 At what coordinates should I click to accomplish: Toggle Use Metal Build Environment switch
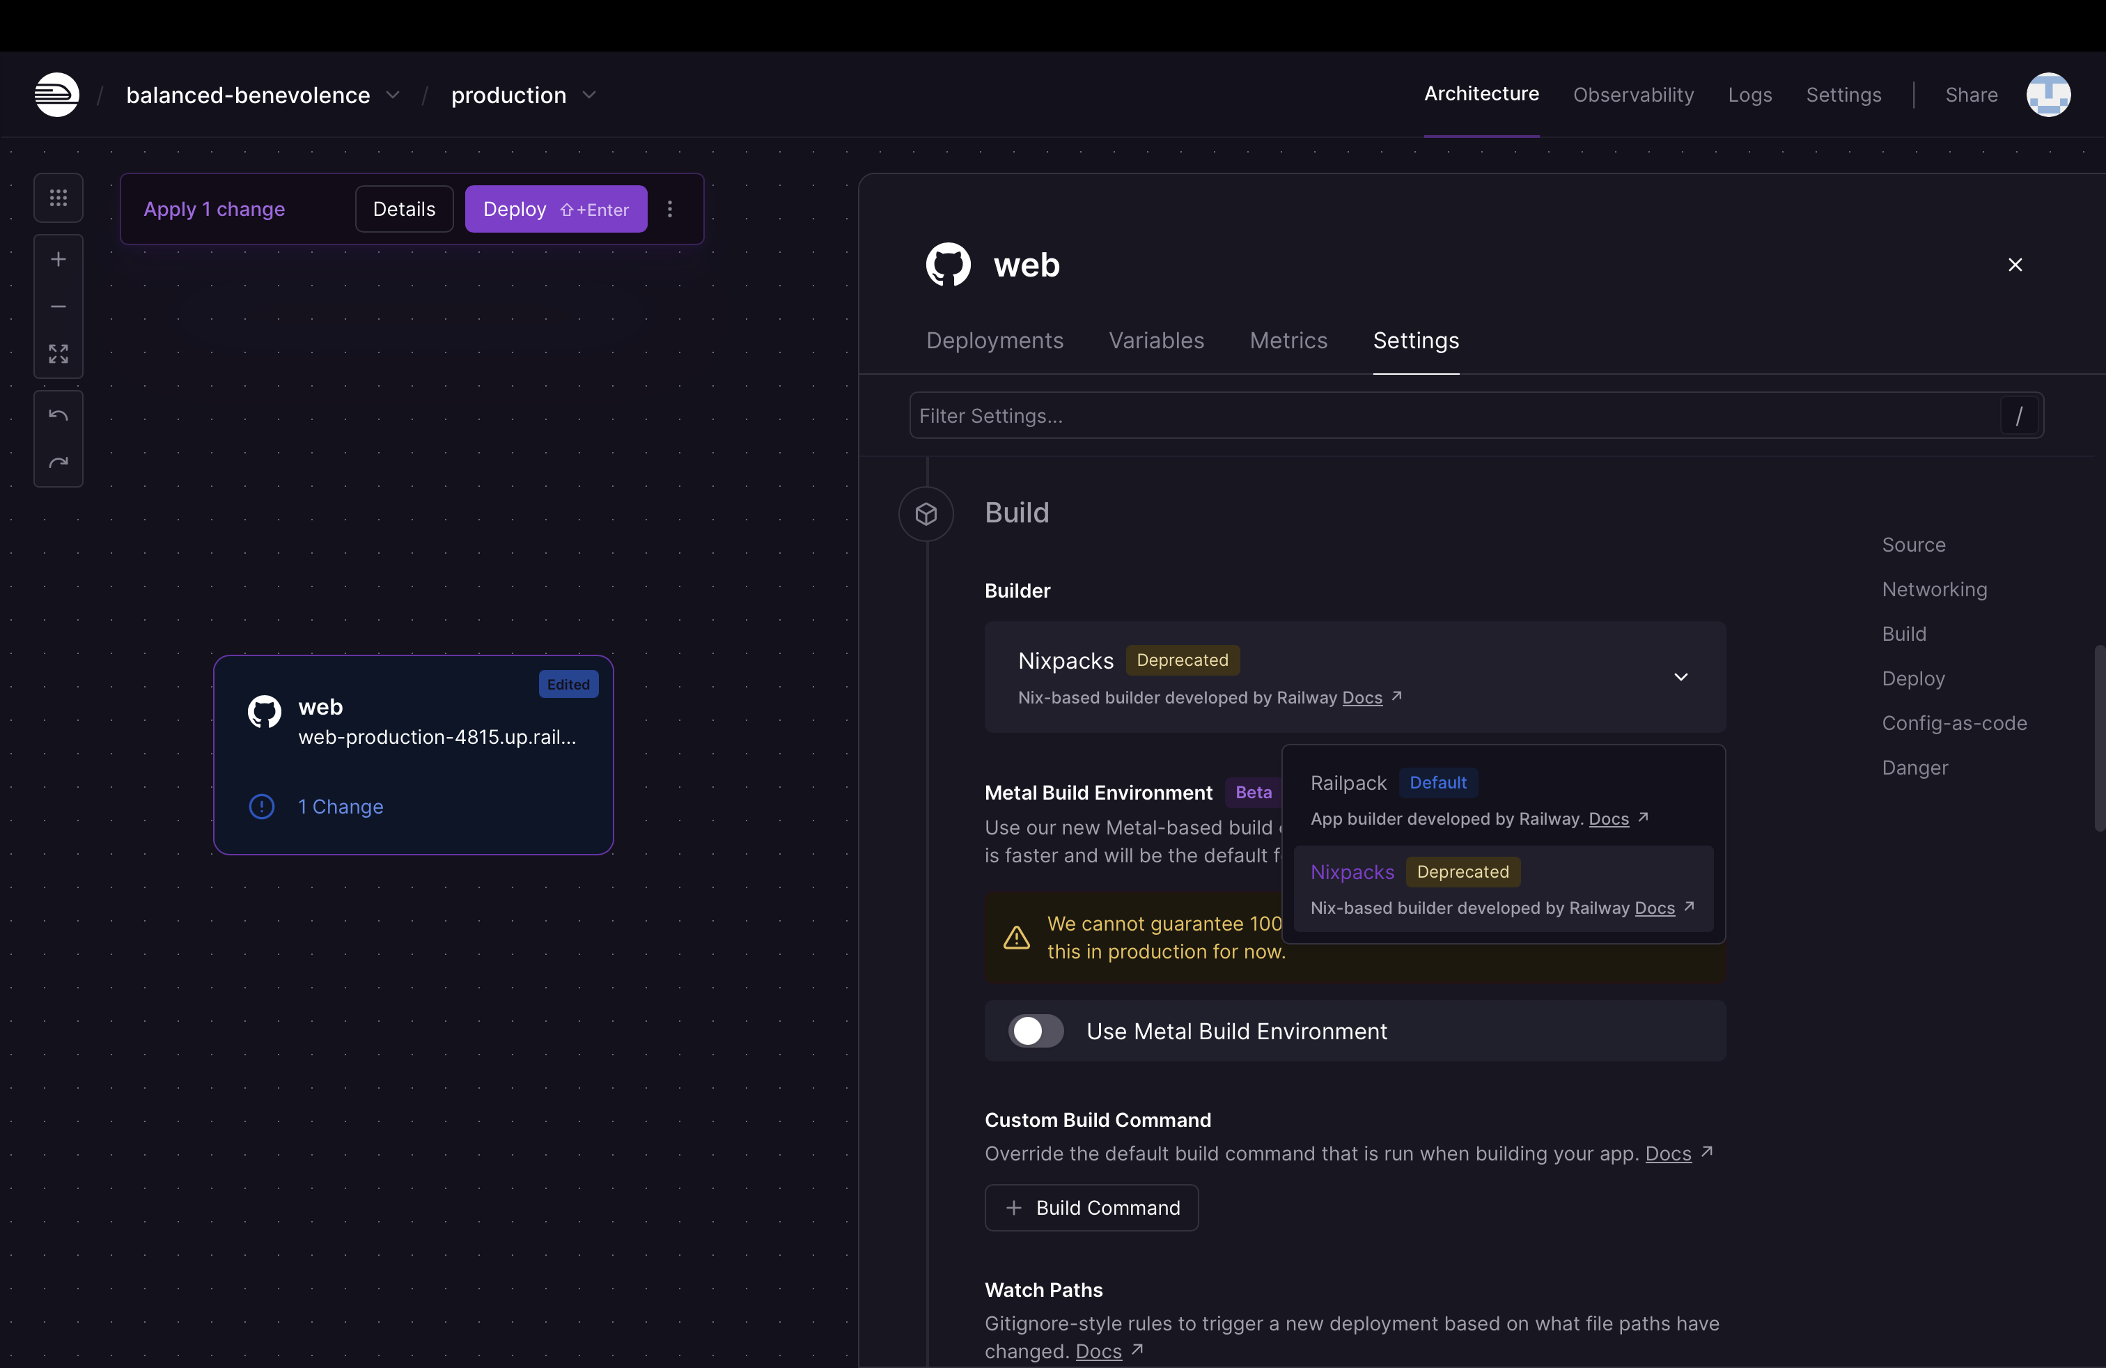pos(1036,1031)
